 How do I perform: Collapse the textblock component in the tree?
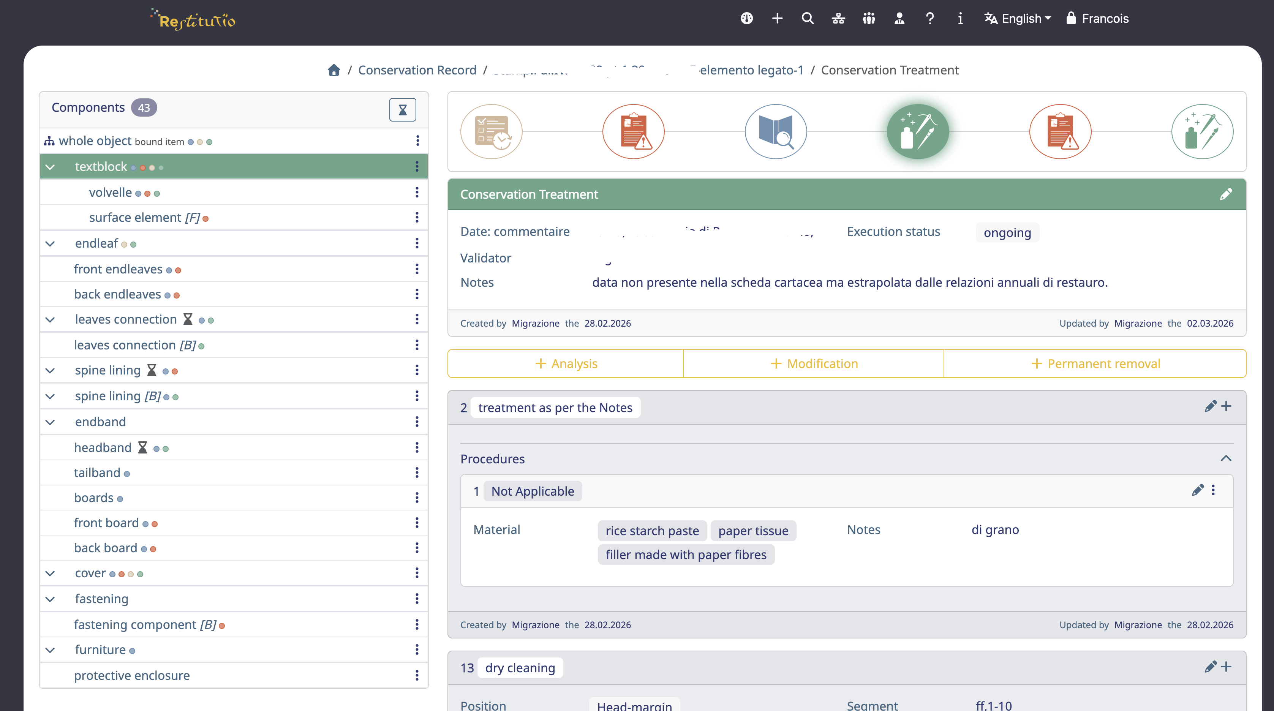click(50, 167)
